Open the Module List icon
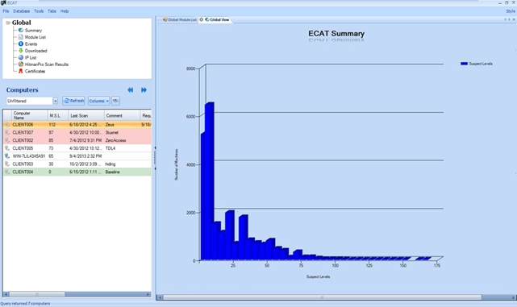 click(21, 37)
